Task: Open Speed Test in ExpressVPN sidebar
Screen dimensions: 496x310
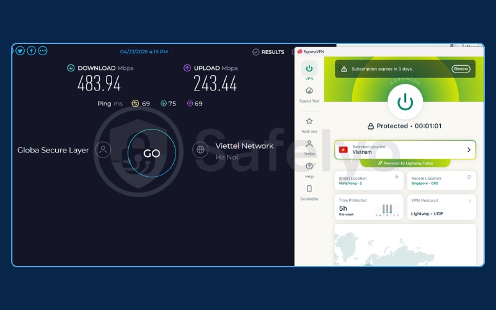Action: pos(309,95)
